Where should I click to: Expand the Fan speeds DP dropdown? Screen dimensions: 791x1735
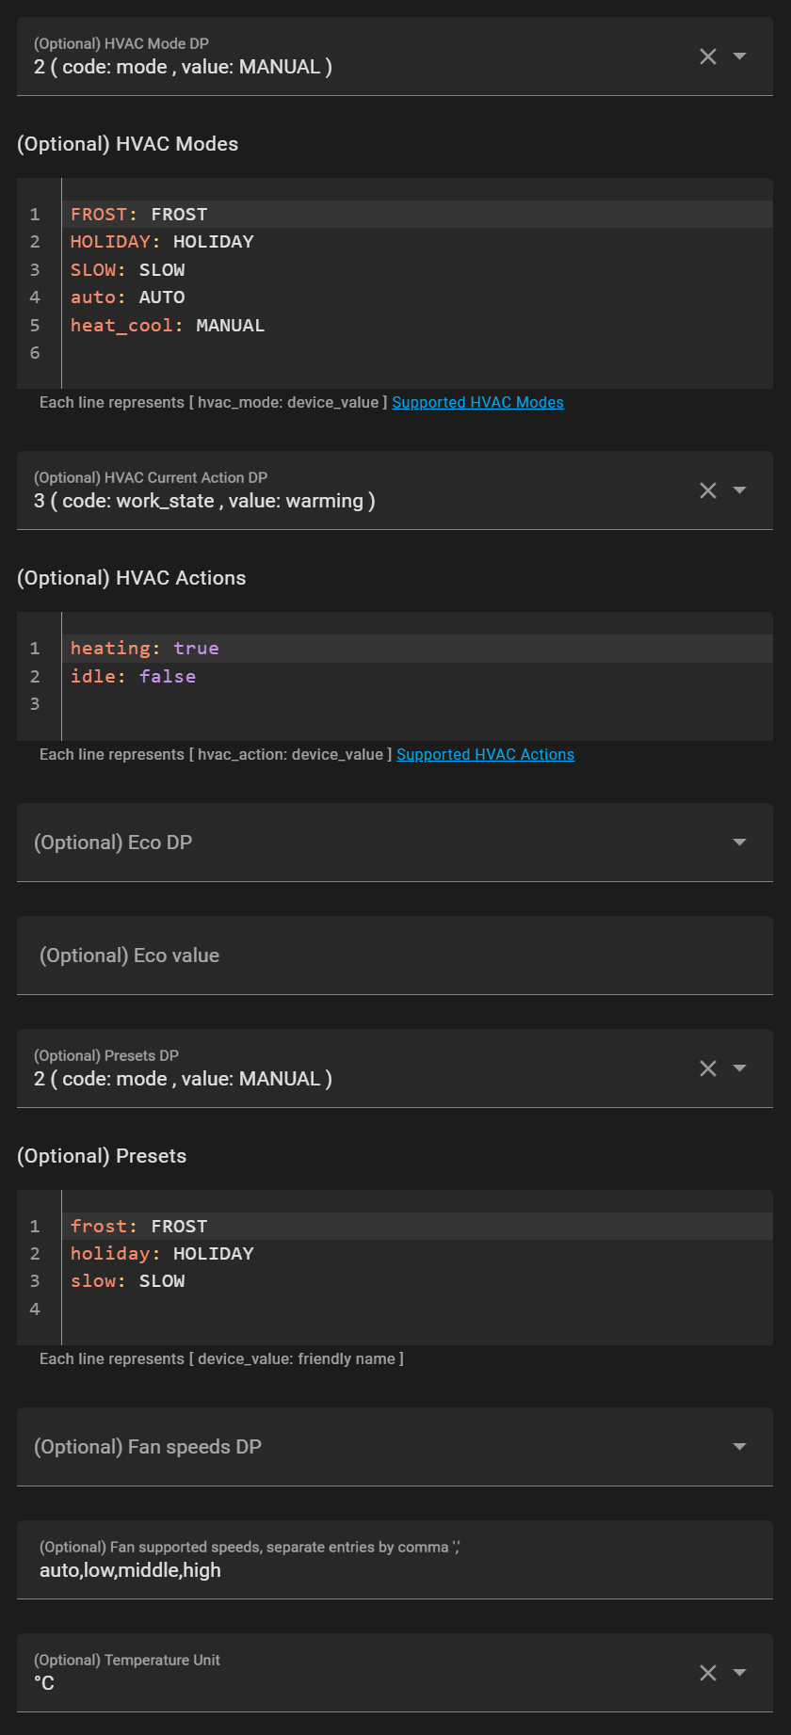(x=740, y=1447)
